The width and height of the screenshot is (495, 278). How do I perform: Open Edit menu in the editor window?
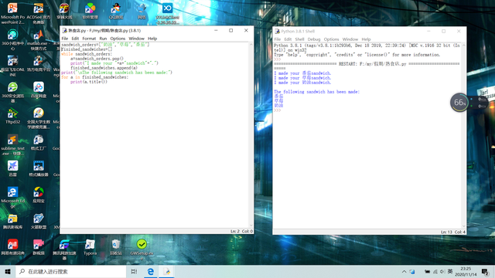[x=75, y=39]
